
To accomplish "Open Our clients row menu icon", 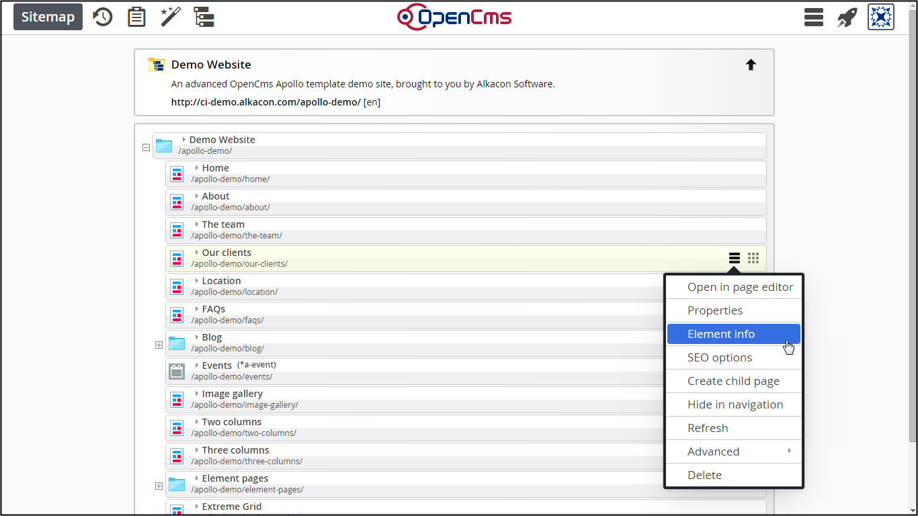I will [735, 258].
